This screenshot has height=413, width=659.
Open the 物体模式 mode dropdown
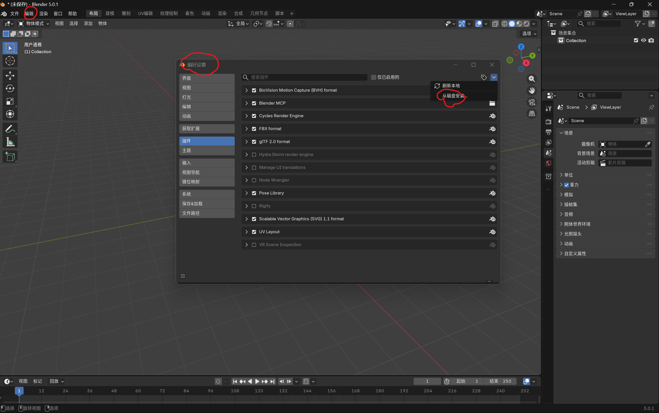pos(34,24)
